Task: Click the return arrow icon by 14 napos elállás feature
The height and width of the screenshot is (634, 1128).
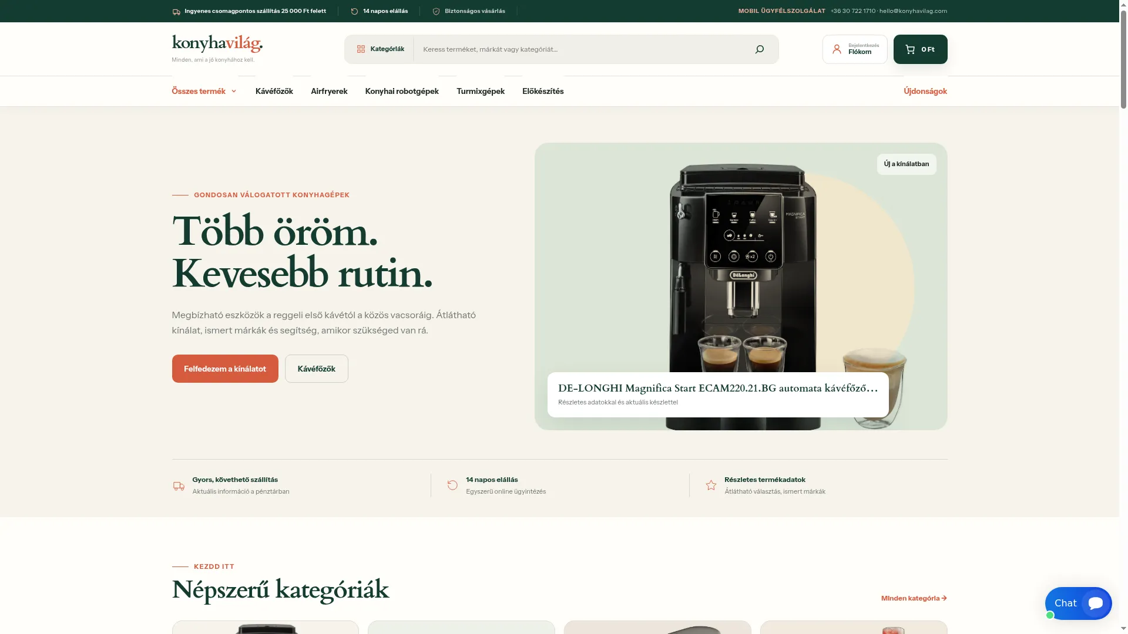Action: [x=452, y=485]
